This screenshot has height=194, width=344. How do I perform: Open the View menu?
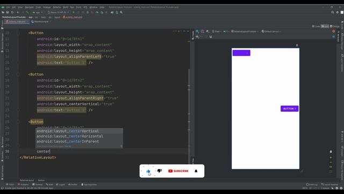tap(20, 7)
